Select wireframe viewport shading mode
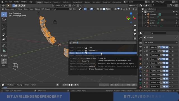The width and height of the screenshot is (179, 101). tap(101, 9)
